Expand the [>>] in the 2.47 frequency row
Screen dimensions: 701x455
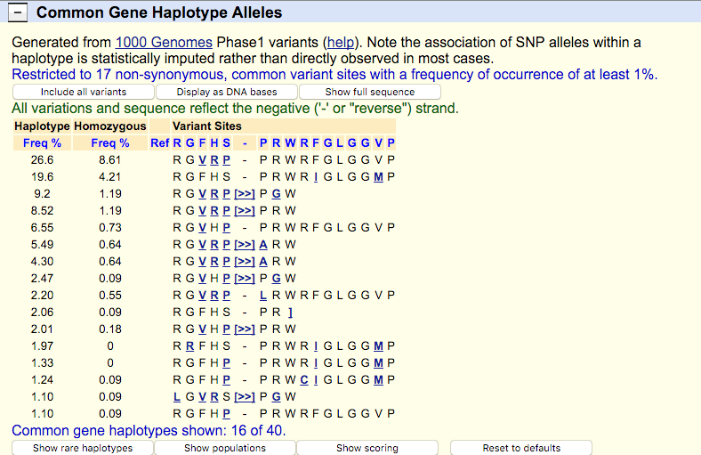tap(245, 279)
